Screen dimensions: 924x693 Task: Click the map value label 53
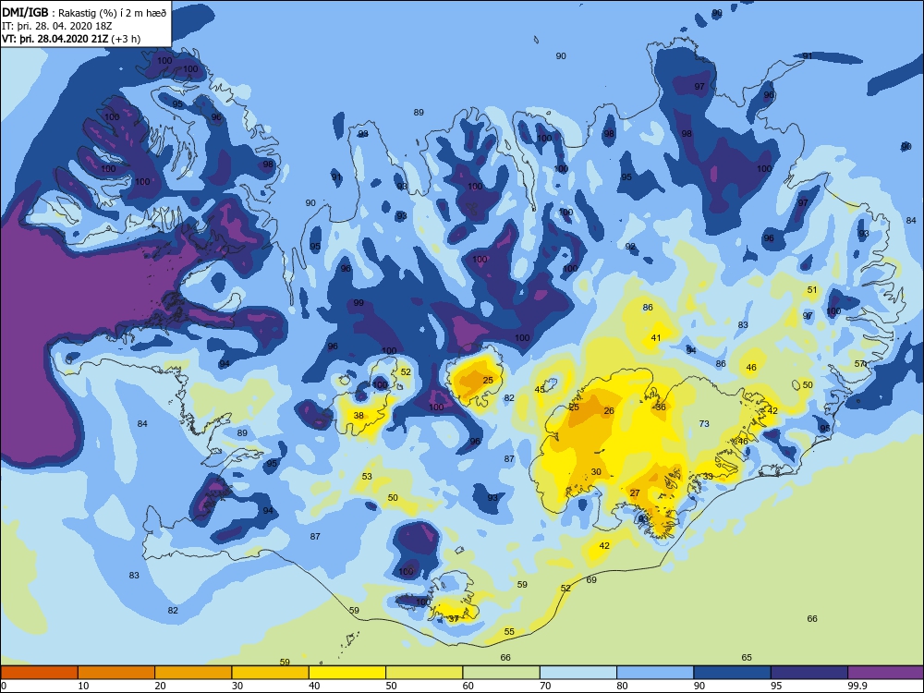click(367, 476)
